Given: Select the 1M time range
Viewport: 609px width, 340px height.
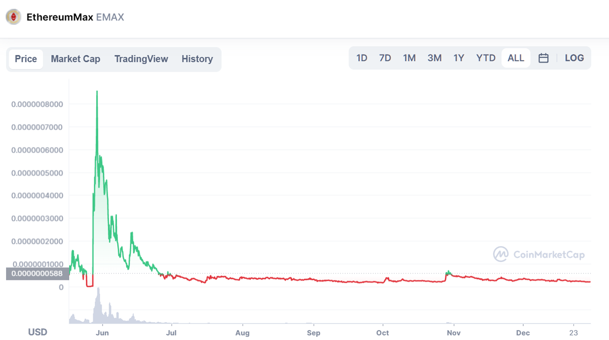Looking at the screenshot, I should pyautogui.click(x=410, y=58).
